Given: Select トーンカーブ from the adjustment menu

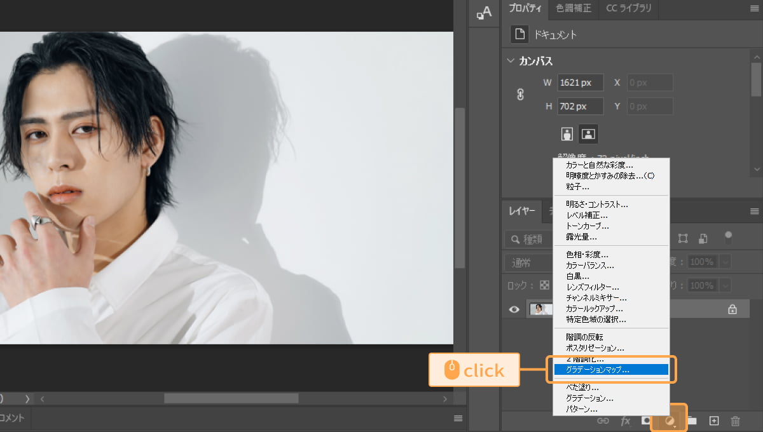Looking at the screenshot, I should tap(588, 226).
